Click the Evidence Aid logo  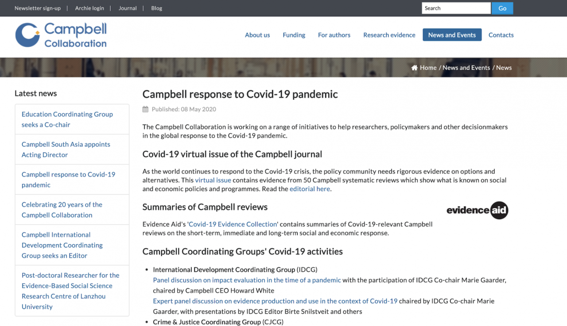(x=477, y=210)
